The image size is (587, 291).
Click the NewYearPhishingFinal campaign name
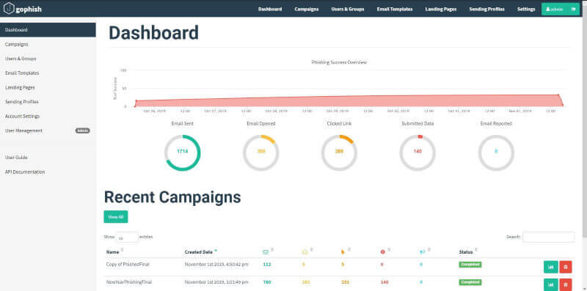pos(129,282)
